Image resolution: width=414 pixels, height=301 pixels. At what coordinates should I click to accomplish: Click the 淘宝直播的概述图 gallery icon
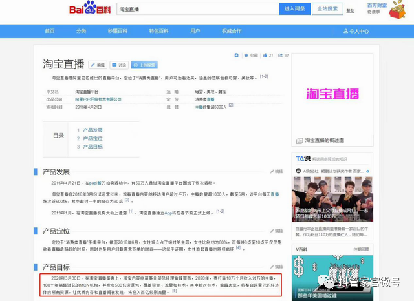pyautogui.click(x=300, y=141)
